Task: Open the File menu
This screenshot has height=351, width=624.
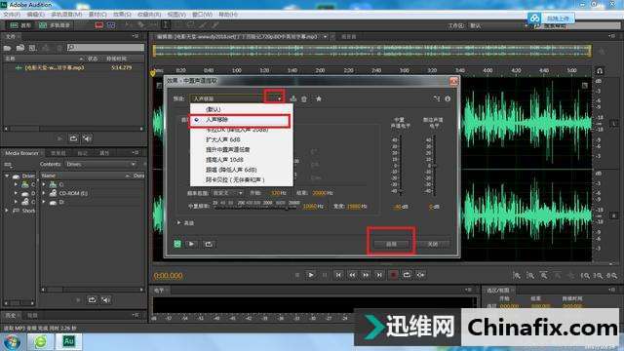Action: click(12, 15)
